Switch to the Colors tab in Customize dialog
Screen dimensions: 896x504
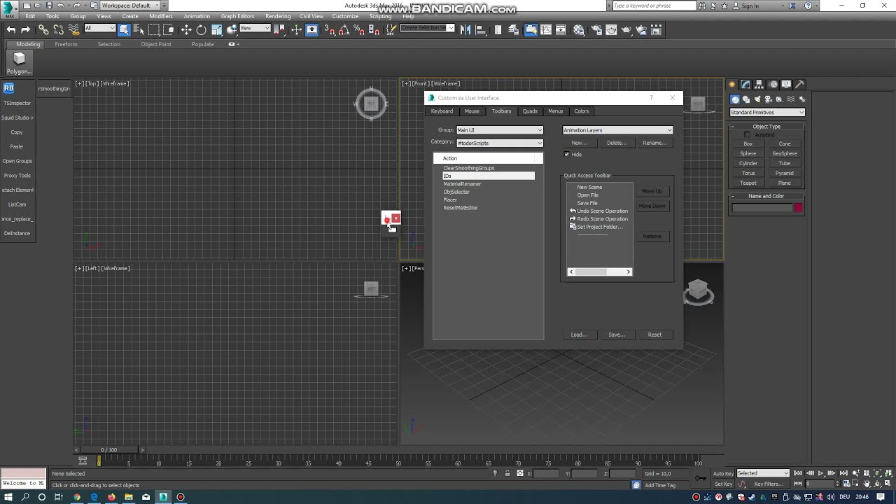pyautogui.click(x=582, y=111)
